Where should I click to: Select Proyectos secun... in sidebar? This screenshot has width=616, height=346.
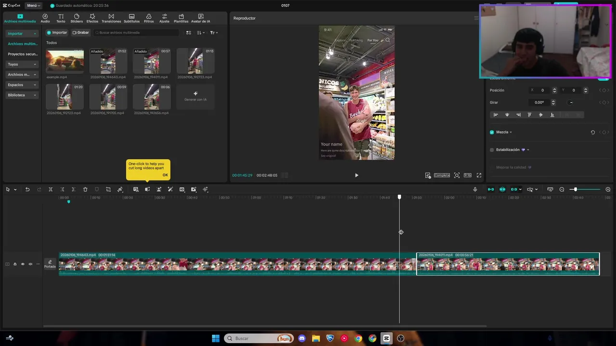(x=23, y=54)
